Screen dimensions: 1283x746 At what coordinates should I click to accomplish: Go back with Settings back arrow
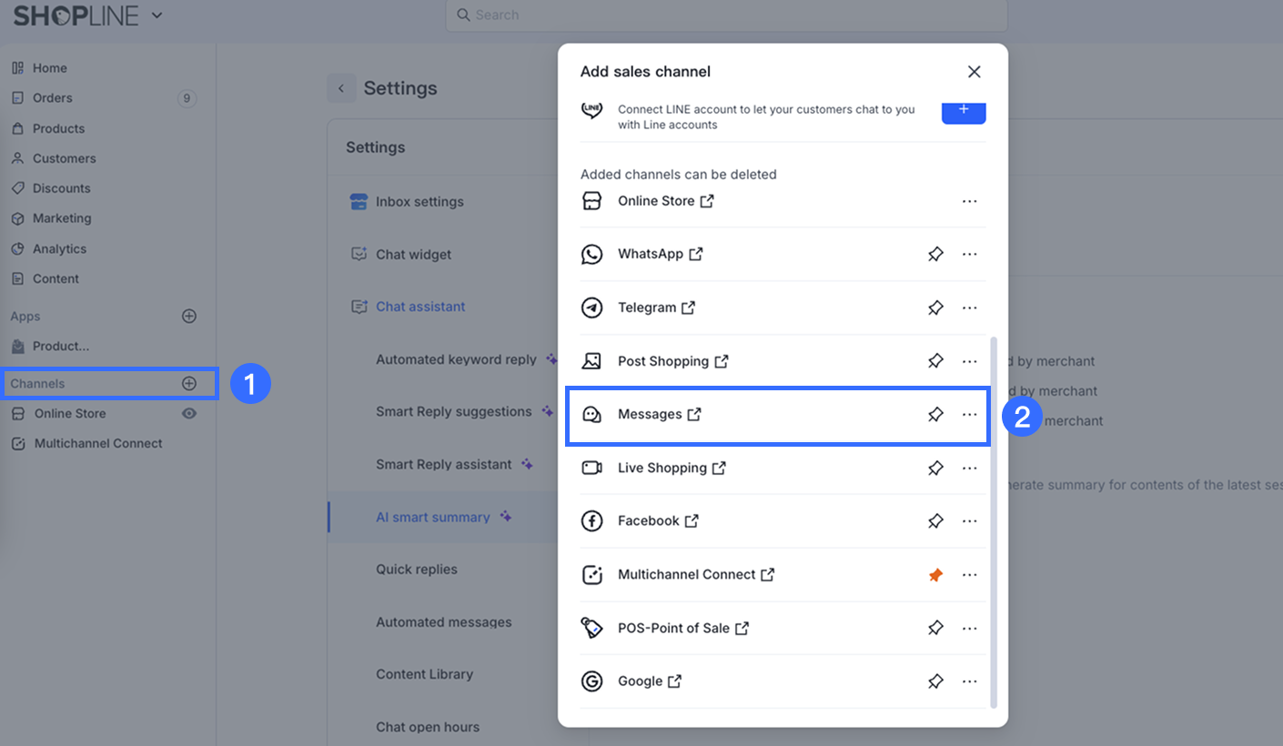[341, 88]
